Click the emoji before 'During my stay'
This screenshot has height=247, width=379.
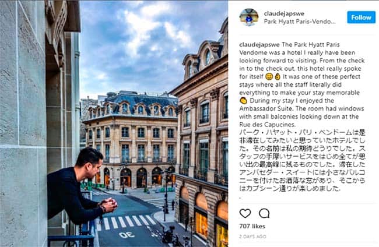click(x=243, y=101)
